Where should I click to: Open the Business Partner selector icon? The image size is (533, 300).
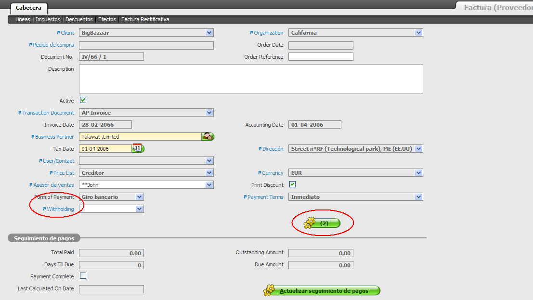(x=208, y=137)
